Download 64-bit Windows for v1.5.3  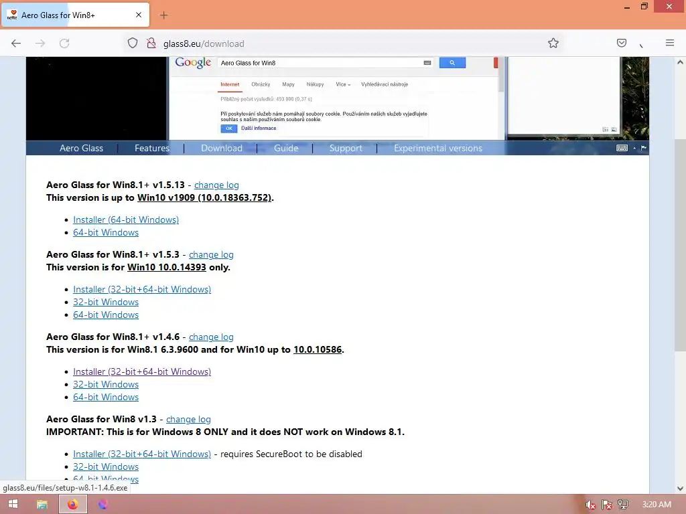106,315
